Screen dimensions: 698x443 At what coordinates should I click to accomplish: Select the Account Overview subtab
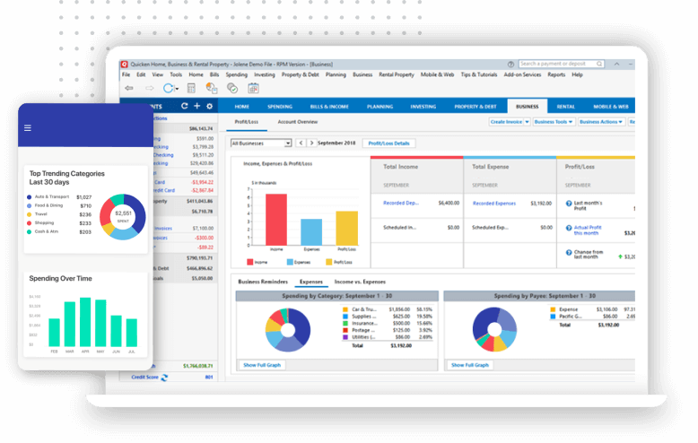coord(297,122)
